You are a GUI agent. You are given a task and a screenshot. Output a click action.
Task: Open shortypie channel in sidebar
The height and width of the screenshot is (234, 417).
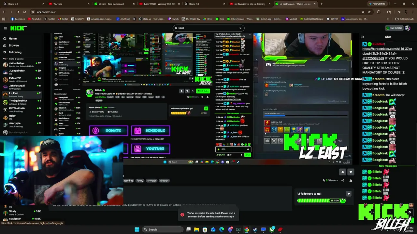pyautogui.click(x=22, y=124)
